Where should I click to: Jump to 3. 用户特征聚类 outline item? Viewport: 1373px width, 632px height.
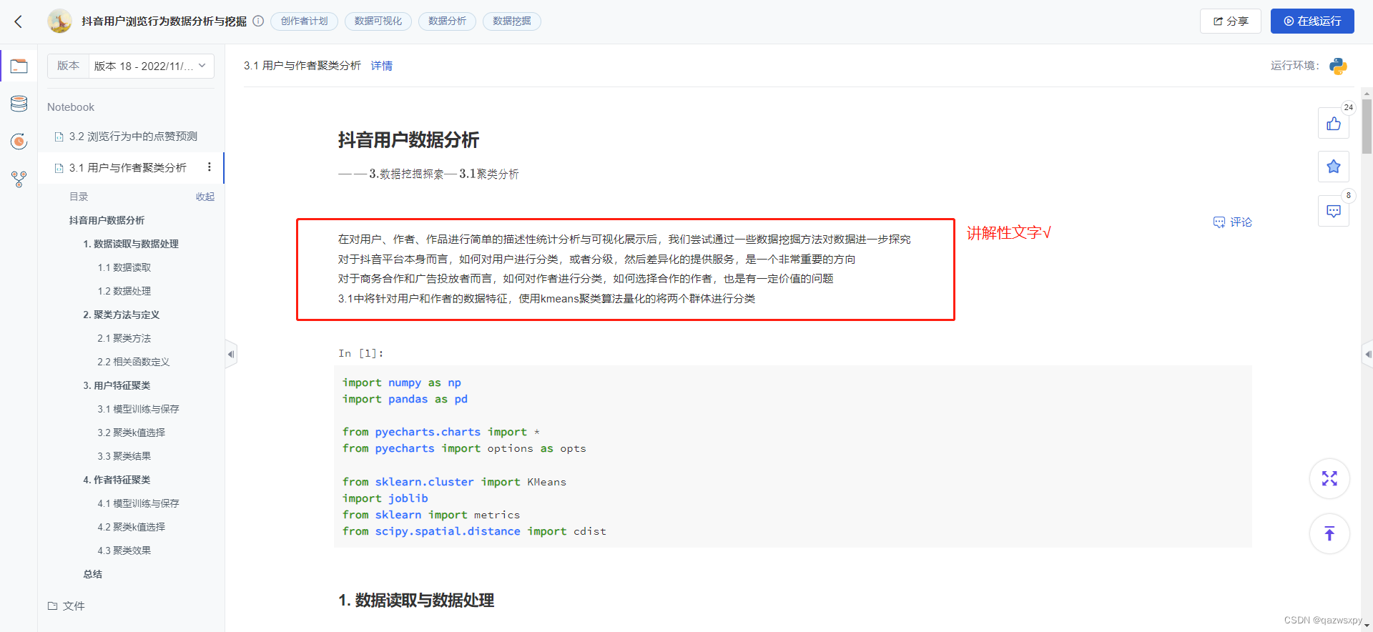pyautogui.click(x=117, y=385)
